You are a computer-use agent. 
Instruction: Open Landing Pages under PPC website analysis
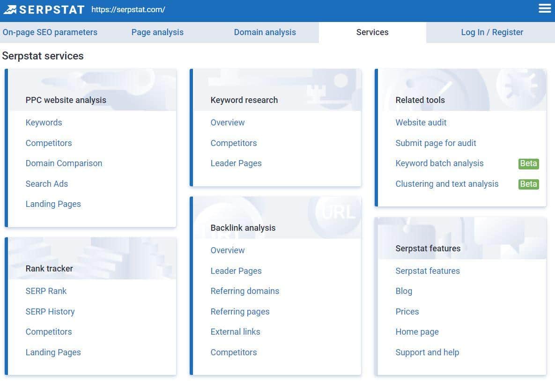pos(53,204)
